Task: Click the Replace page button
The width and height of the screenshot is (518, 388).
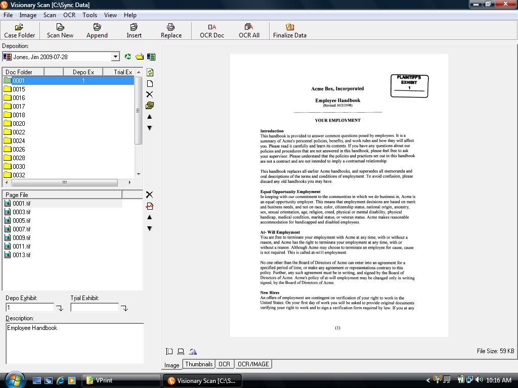Action: 171,31
